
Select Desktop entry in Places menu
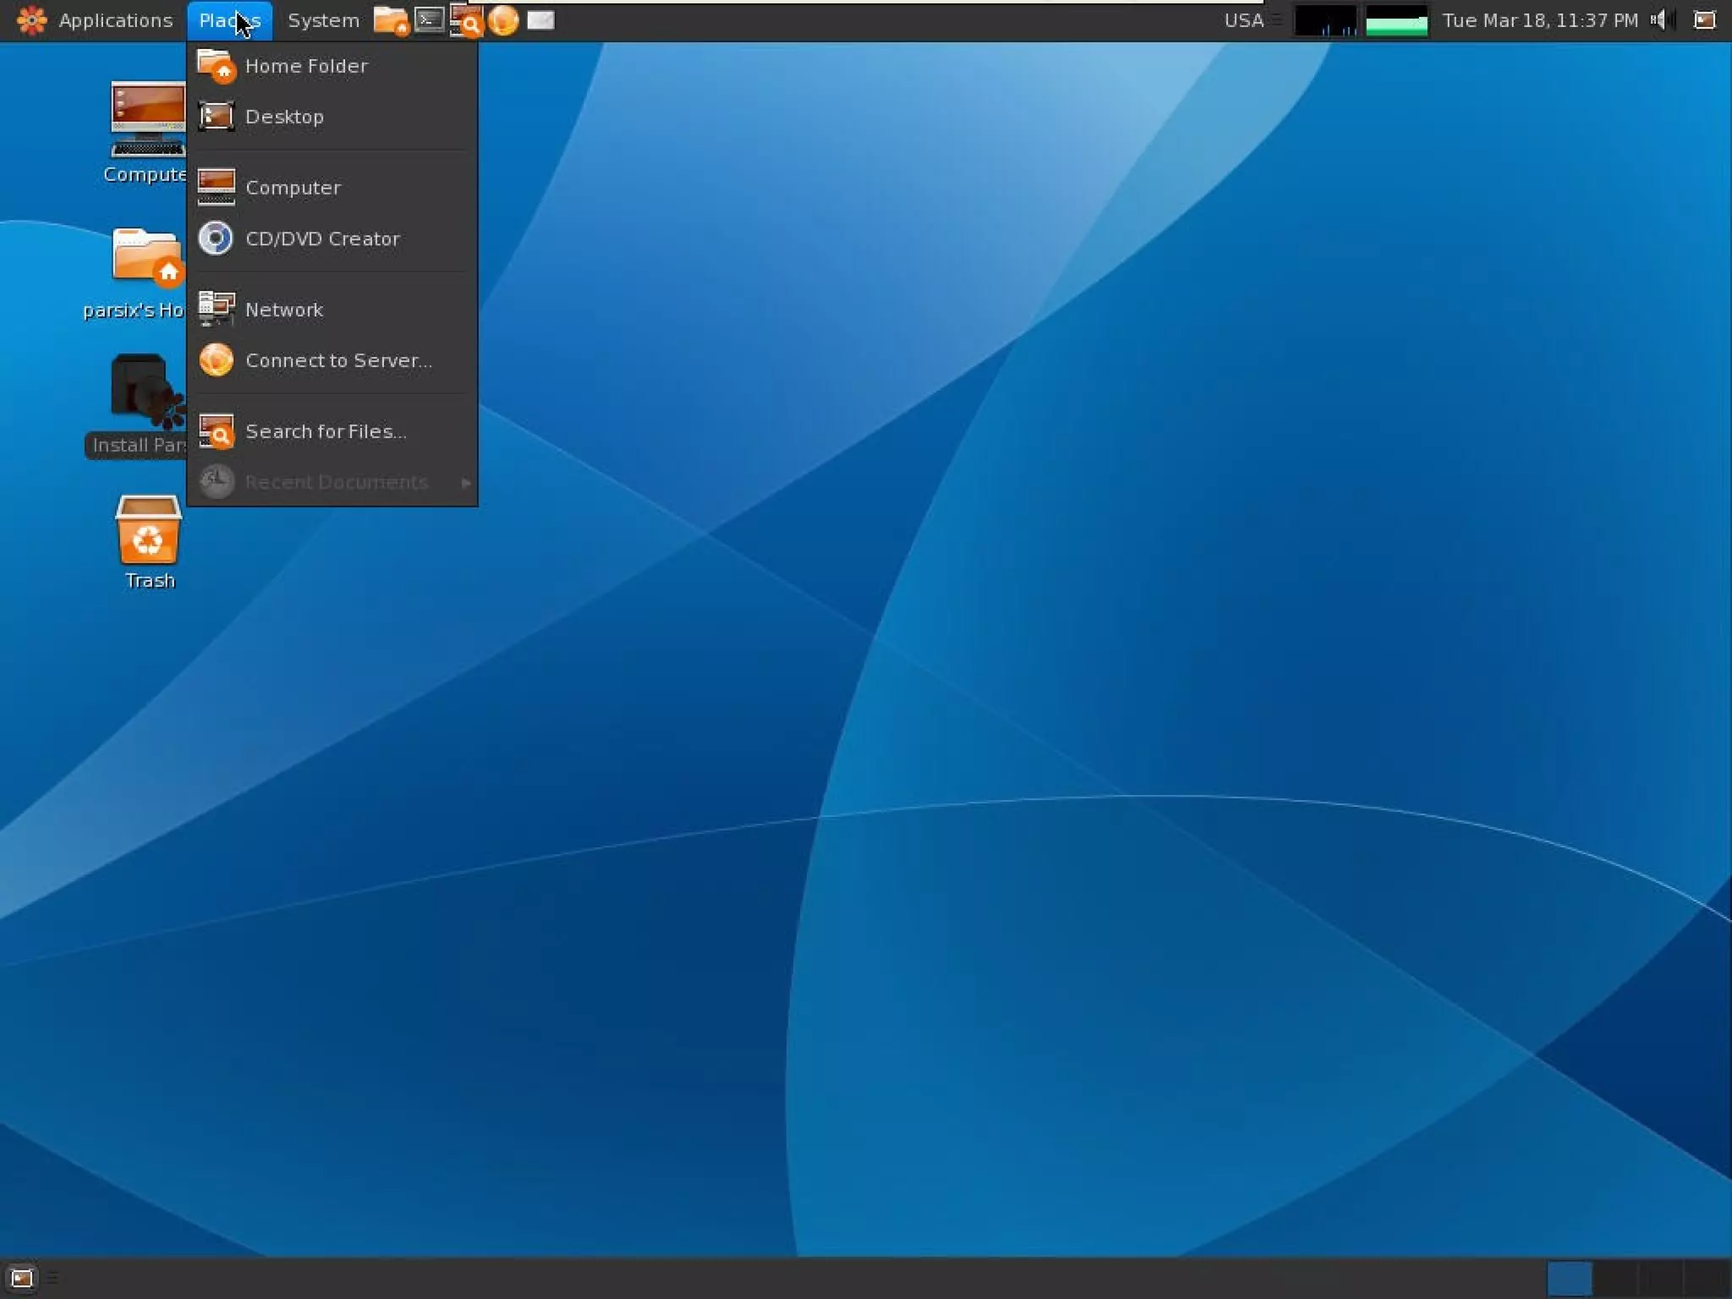[284, 117]
